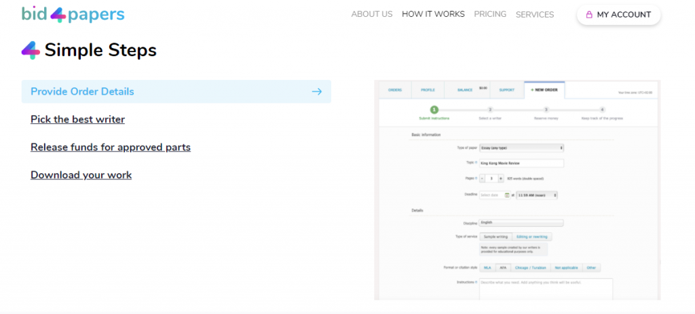Open the Pick the best writer step

pyautogui.click(x=77, y=119)
